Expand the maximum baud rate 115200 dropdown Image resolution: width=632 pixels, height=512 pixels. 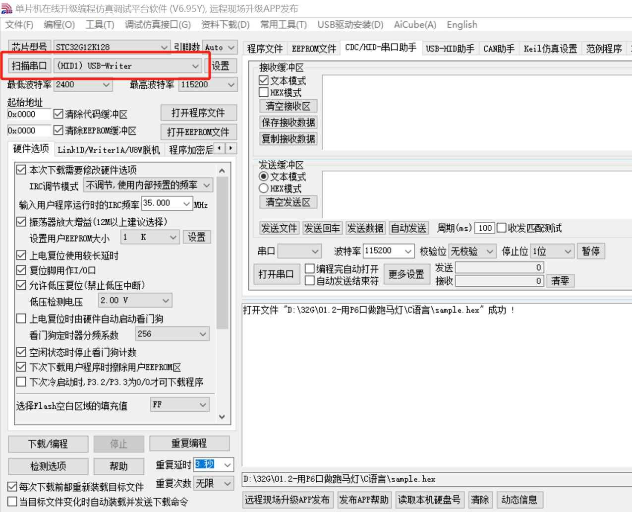[x=231, y=85]
